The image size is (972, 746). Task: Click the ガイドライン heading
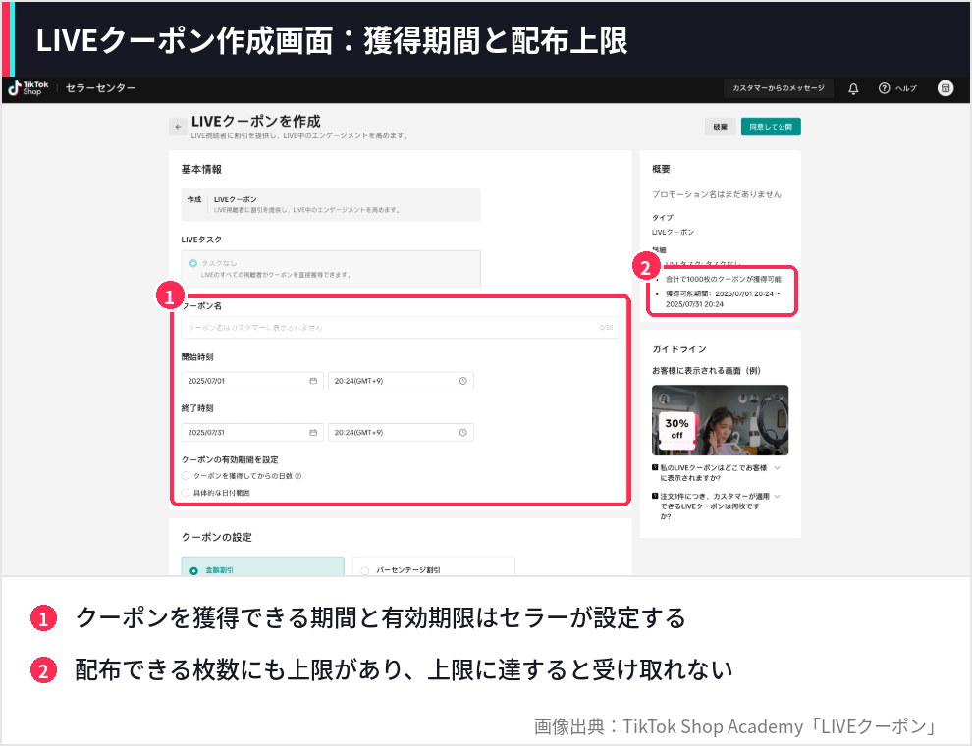click(x=678, y=348)
